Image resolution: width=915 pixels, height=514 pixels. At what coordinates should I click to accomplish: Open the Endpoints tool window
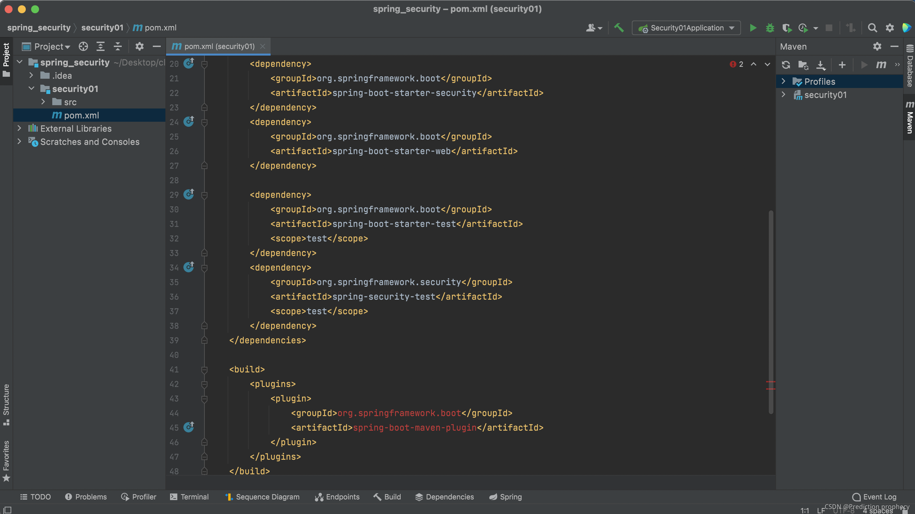tap(337, 496)
